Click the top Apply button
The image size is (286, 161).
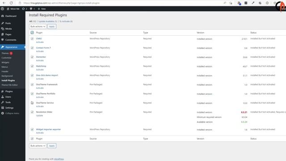(52, 26)
